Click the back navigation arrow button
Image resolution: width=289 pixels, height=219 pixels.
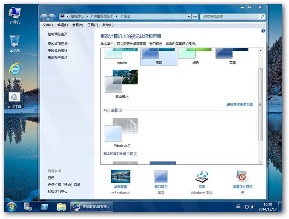click(44, 17)
